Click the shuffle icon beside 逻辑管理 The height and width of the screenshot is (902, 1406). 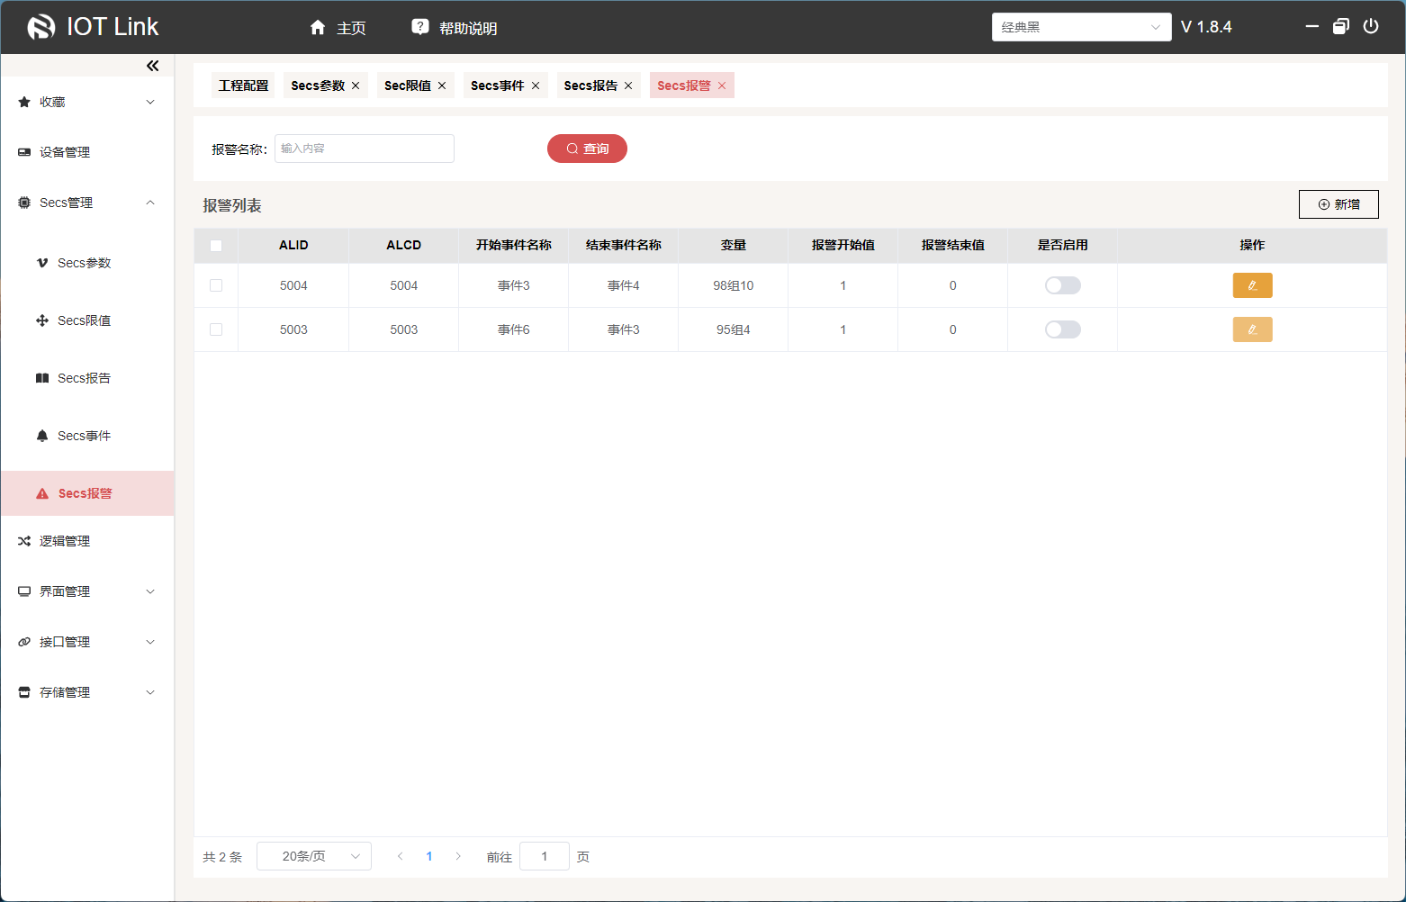tap(24, 541)
